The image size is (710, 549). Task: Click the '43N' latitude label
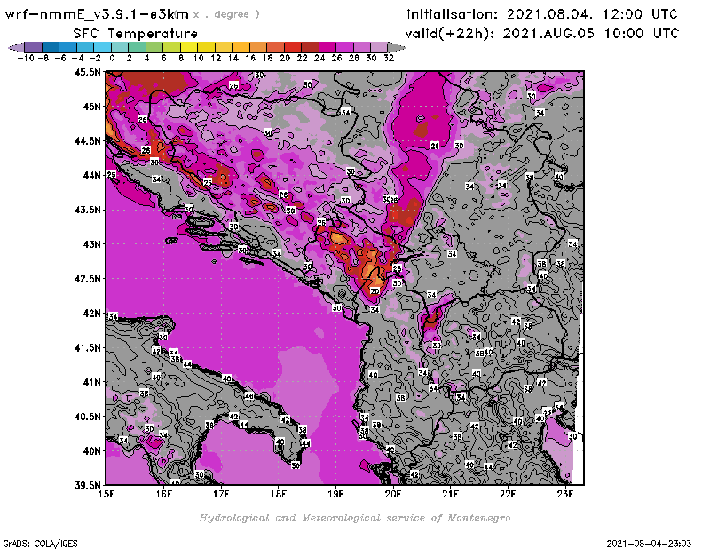pos(91,244)
